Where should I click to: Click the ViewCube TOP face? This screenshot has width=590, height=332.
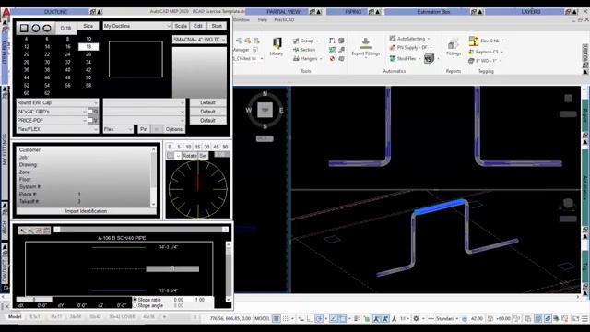pos(265,110)
